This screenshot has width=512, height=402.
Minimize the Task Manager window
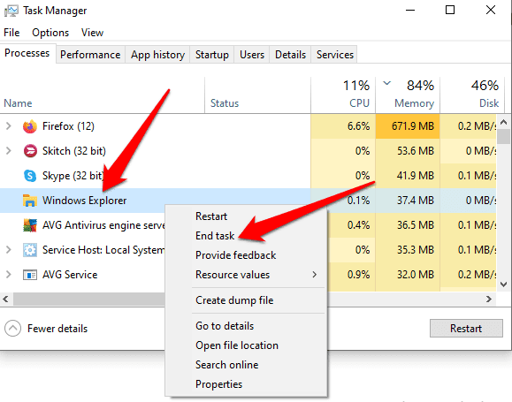pyautogui.click(x=410, y=10)
